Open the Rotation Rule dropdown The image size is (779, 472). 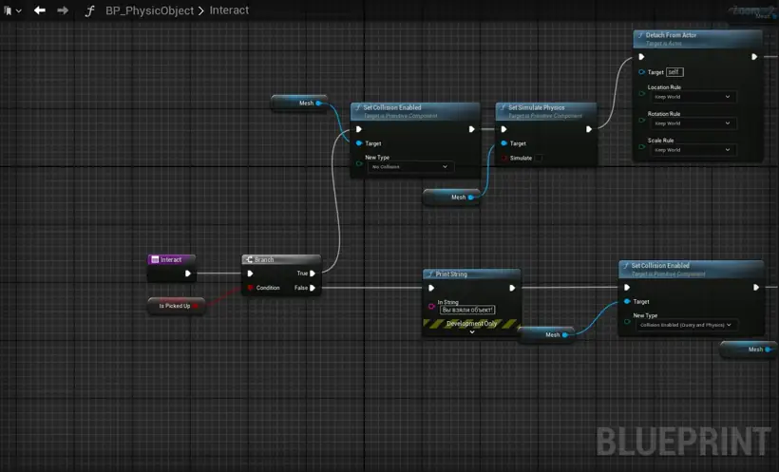point(692,123)
